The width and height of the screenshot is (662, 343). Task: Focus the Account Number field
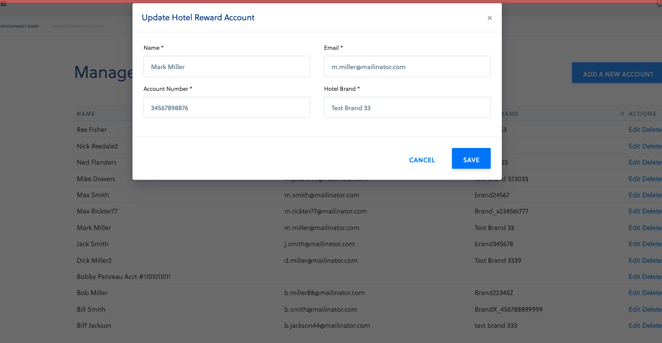tap(227, 107)
